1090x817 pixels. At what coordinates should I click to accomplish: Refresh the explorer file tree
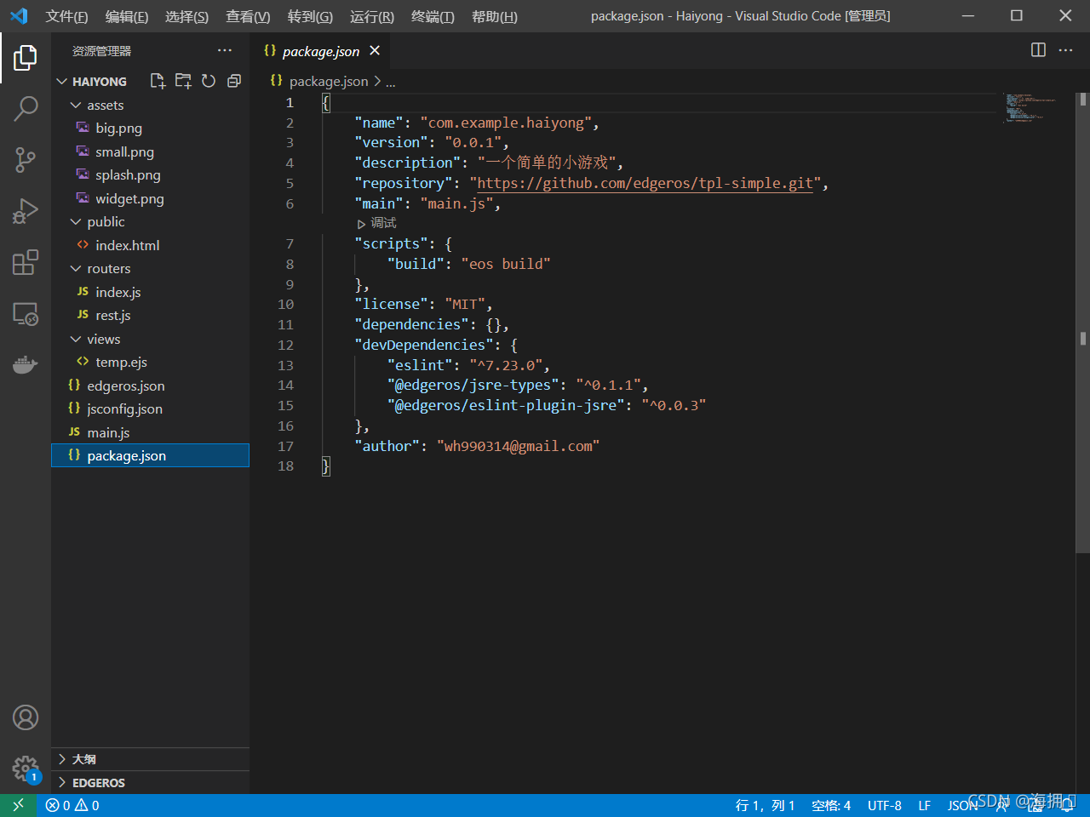click(x=209, y=81)
